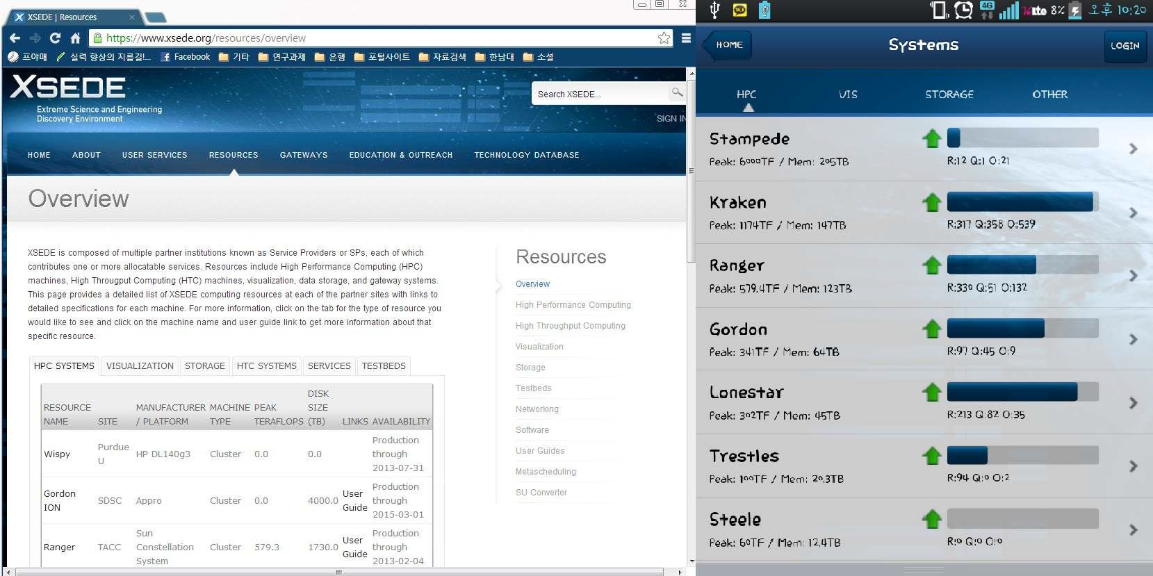Select the OTHER tab in Systems app
This screenshot has width=1153, height=576.
point(1049,94)
